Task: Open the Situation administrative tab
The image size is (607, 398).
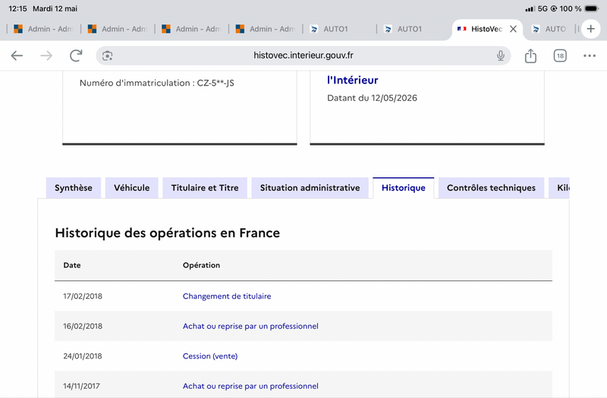Action: [310, 188]
